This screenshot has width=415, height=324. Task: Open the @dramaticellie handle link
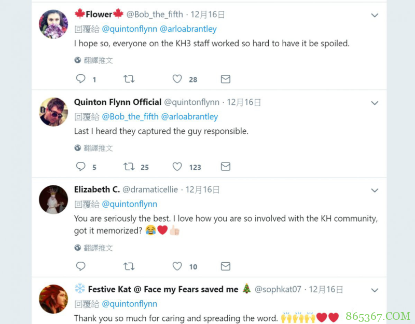tap(150, 190)
